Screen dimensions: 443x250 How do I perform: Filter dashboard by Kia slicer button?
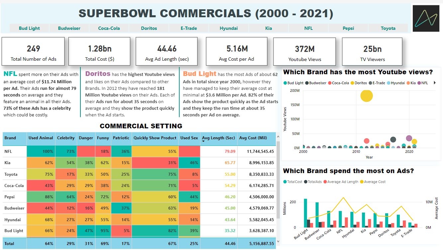(x=269, y=28)
